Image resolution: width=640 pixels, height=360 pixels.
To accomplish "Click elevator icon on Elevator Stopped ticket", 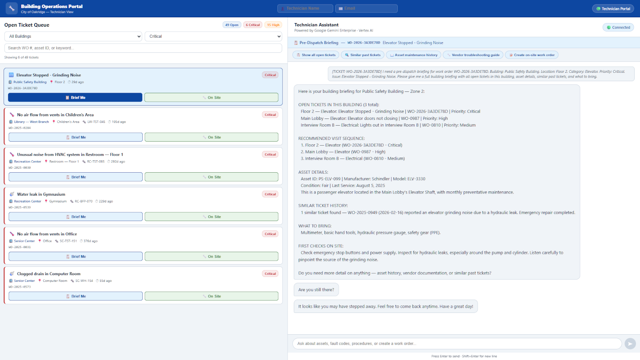I will [x=12, y=75].
